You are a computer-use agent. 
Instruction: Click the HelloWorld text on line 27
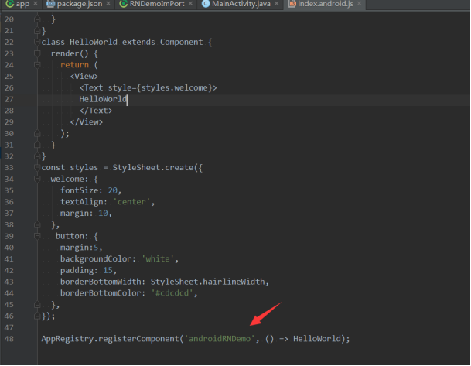[103, 99]
